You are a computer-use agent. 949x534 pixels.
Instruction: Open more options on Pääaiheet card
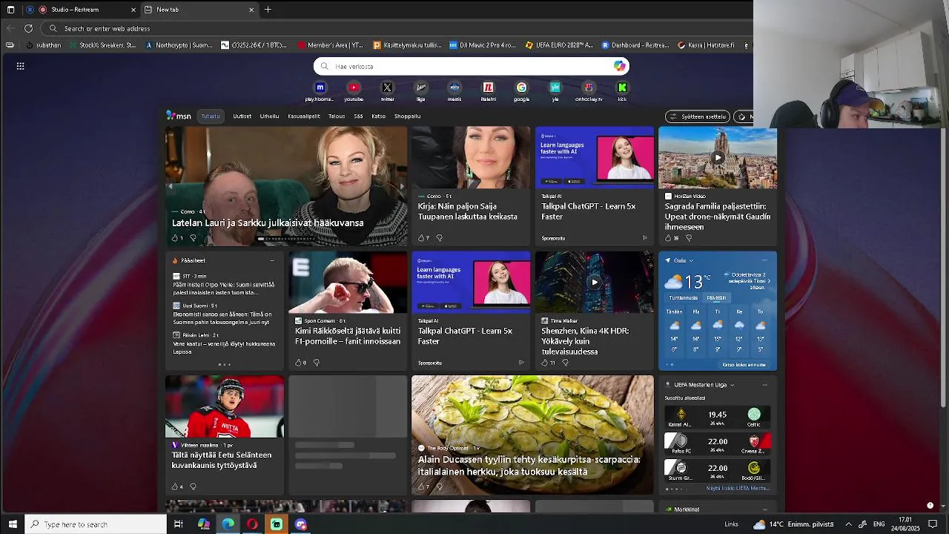point(271,260)
